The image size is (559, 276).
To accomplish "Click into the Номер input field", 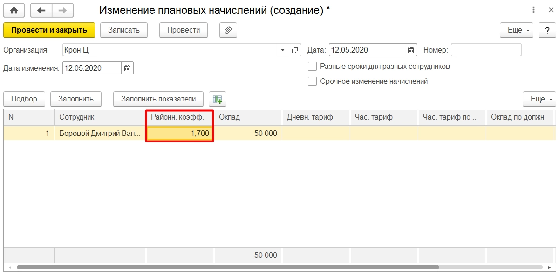I will (486, 50).
